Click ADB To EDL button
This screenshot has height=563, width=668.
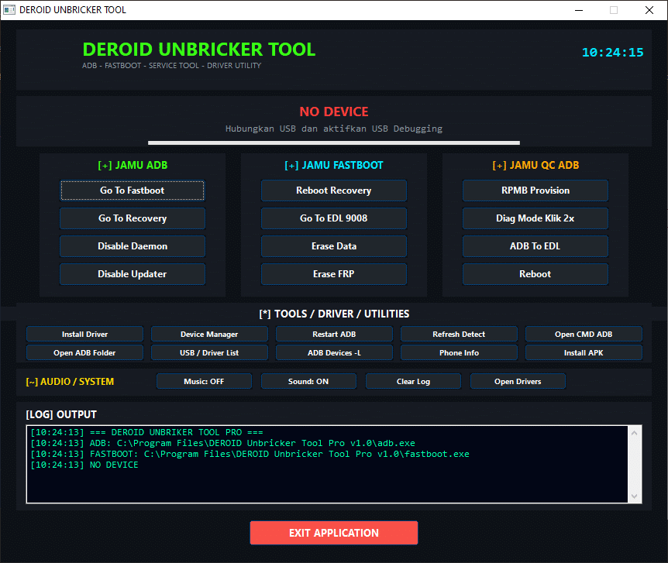(535, 246)
